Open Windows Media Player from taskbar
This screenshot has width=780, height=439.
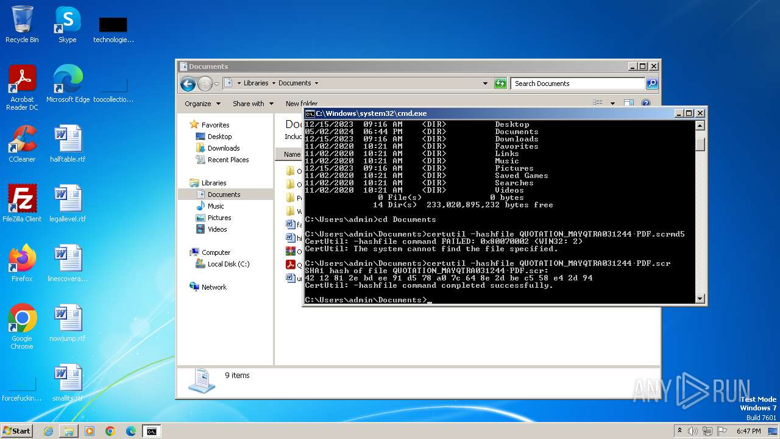[x=90, y=431]
